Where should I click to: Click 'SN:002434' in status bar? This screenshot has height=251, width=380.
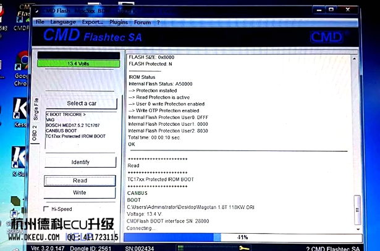click(x=140, y=249)
